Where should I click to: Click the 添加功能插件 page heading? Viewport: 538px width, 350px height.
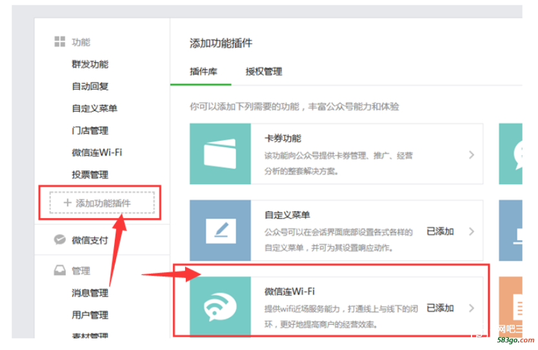click(x=221, y=43)
